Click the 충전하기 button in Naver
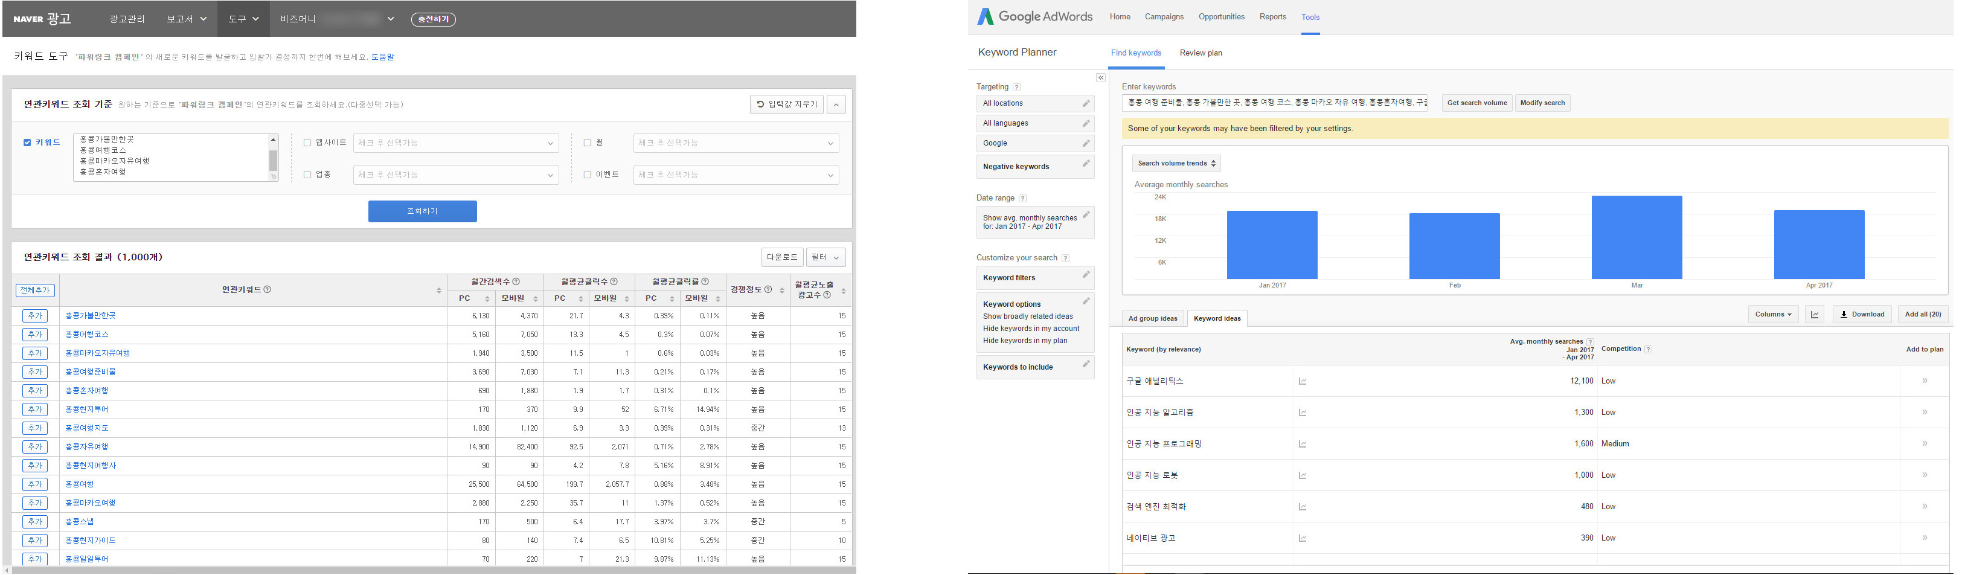The image size is (1962, 575). pos(434,19)
